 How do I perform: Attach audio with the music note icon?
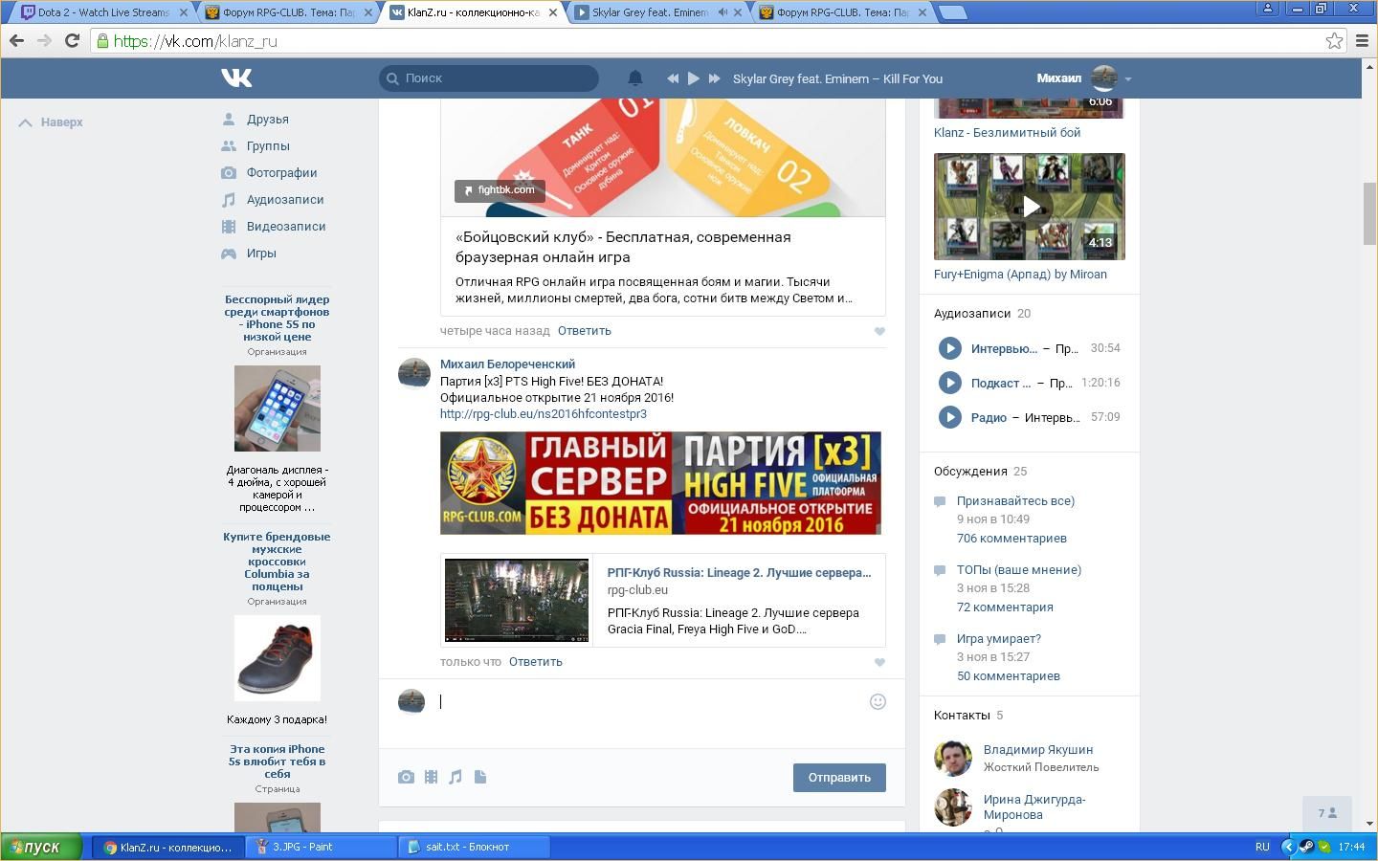click(456, 778)
